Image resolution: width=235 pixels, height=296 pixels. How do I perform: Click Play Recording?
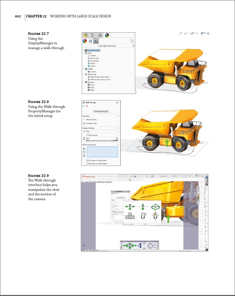point(90,119)
